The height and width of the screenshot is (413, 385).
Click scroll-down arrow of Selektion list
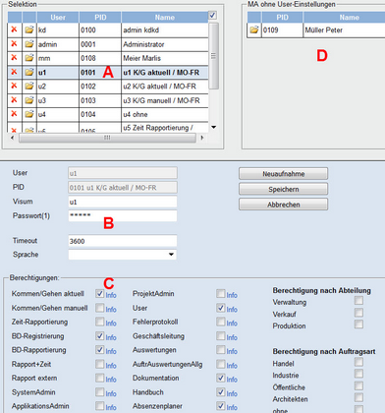(214, 127)
